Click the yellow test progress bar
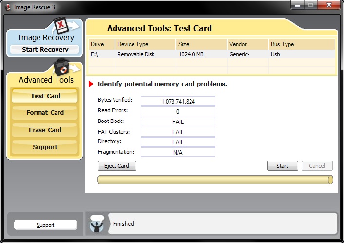The image size is (344, 243). tap(215, 180)
